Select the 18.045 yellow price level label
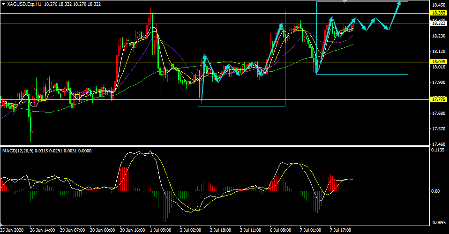 coord(438,62)
